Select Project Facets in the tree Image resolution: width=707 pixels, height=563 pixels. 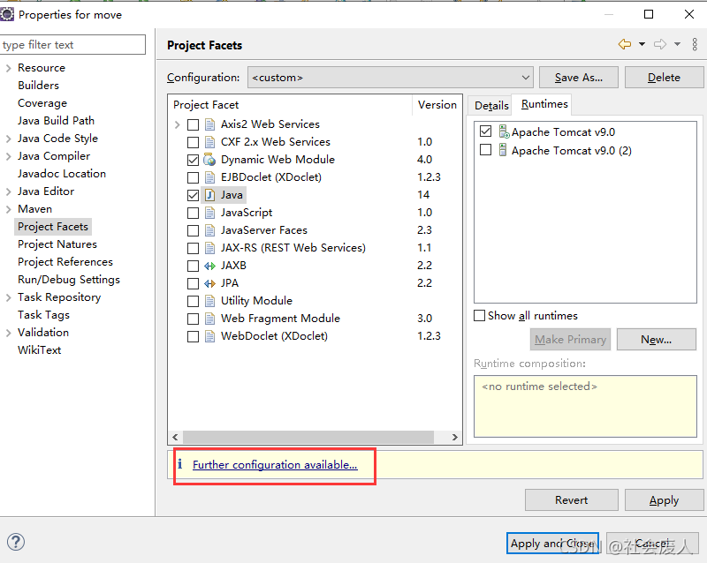coord(53,227)
